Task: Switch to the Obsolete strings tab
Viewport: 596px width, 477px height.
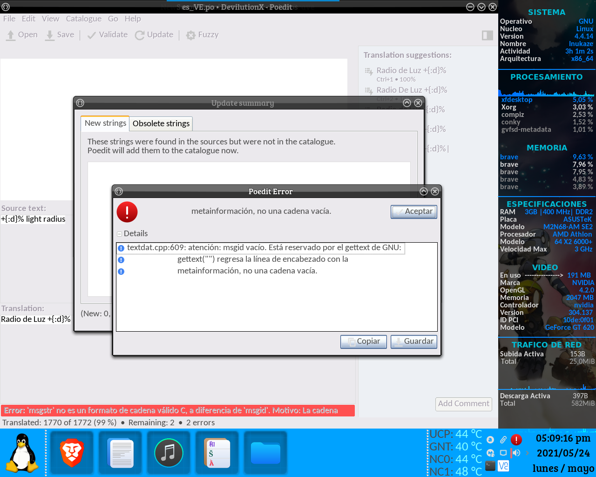Action: pyautogui.click(x=161, y=123)
